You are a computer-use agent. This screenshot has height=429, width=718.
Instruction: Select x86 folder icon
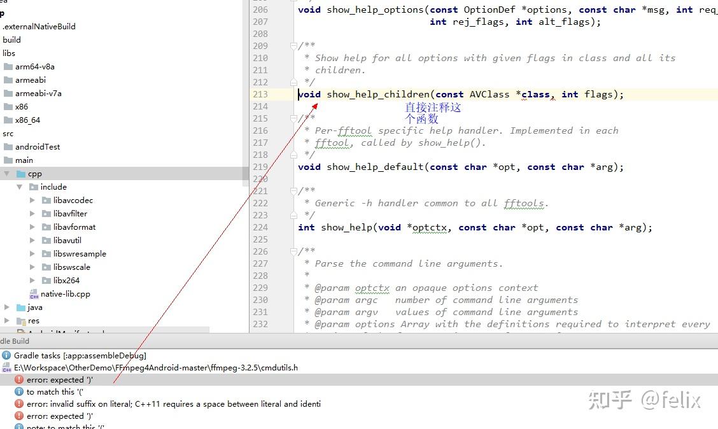(8, 107)
